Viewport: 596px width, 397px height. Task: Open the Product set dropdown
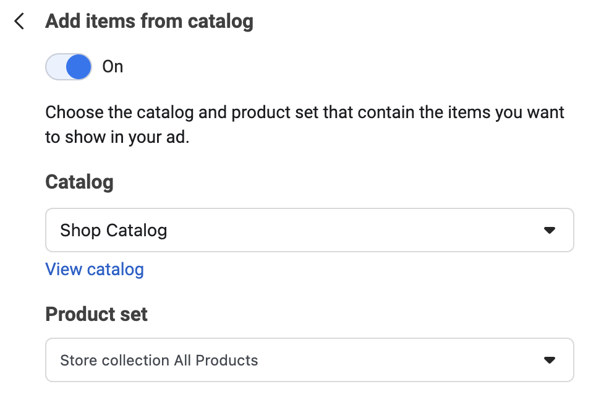pyautogui.click(x=309, y=360)
